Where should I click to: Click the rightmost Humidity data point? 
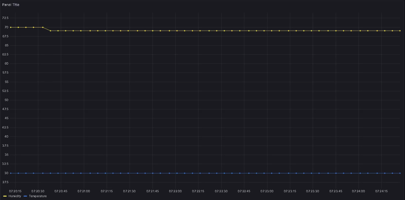[400, 30]
